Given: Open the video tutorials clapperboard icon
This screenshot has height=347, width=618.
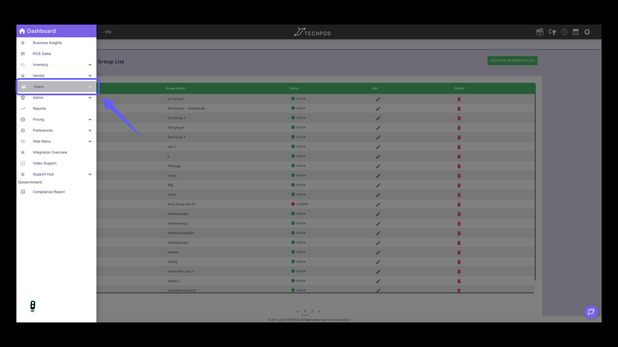Looking at the screenshot, I should 540,32.
